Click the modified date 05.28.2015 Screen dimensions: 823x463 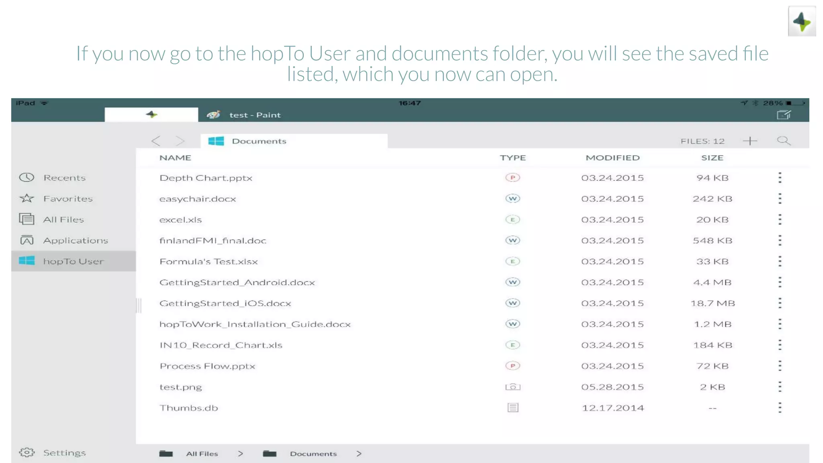612,387
